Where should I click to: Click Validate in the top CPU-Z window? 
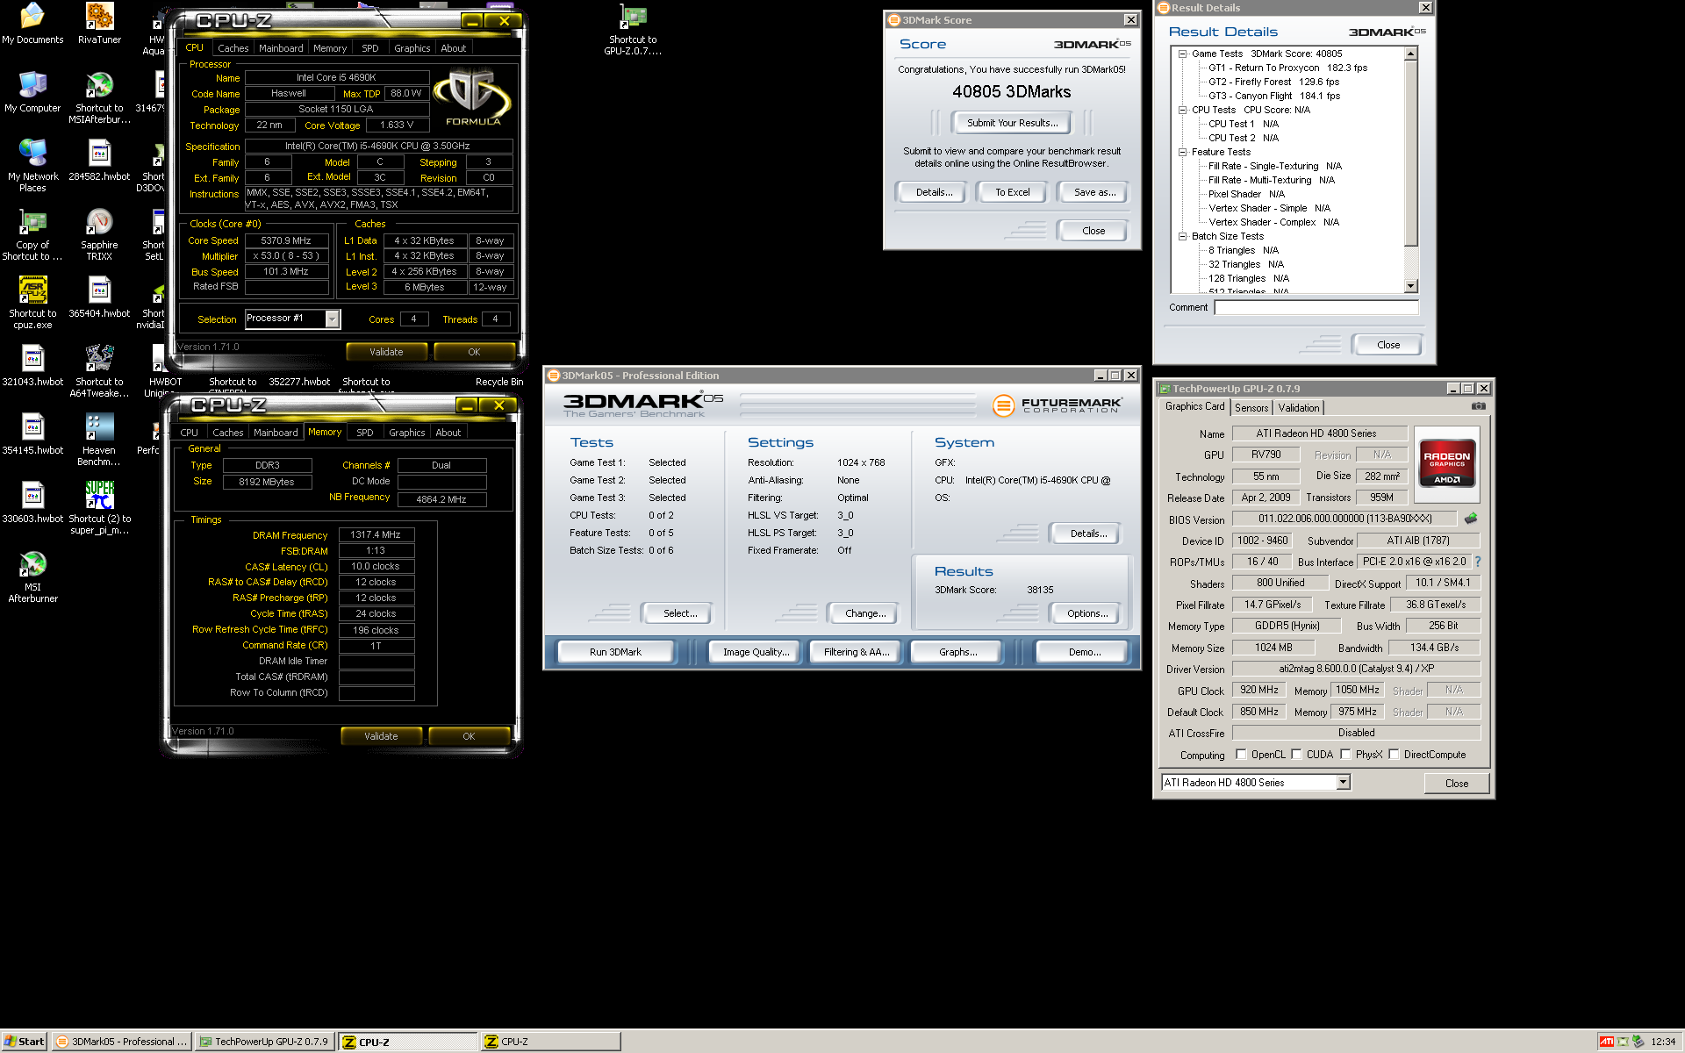(x=386, y=352)
